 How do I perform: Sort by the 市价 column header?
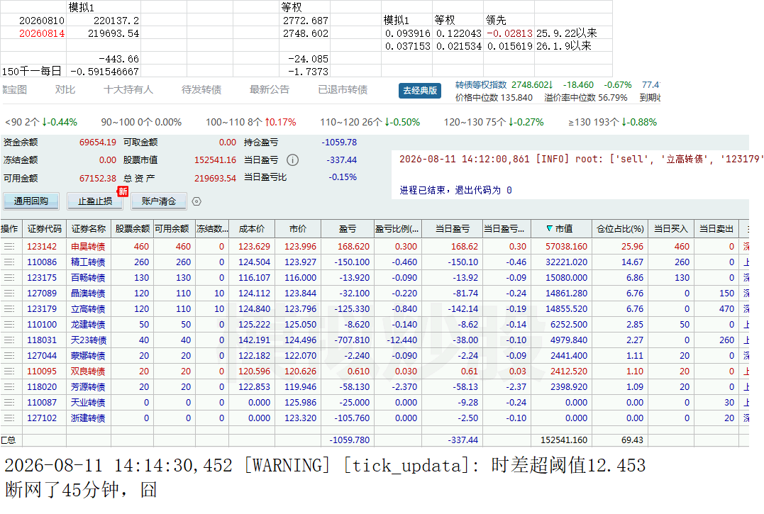point(298,229)
